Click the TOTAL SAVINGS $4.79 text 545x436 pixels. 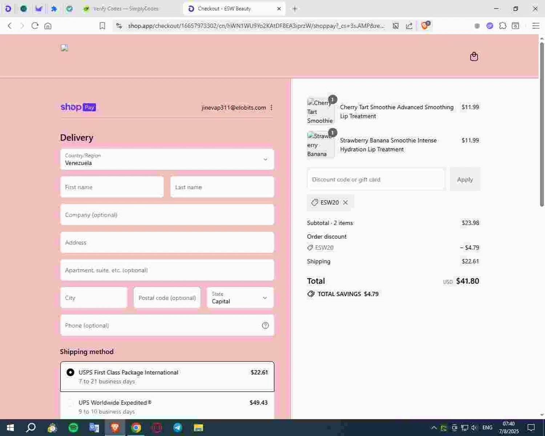[x=348, y=294]
